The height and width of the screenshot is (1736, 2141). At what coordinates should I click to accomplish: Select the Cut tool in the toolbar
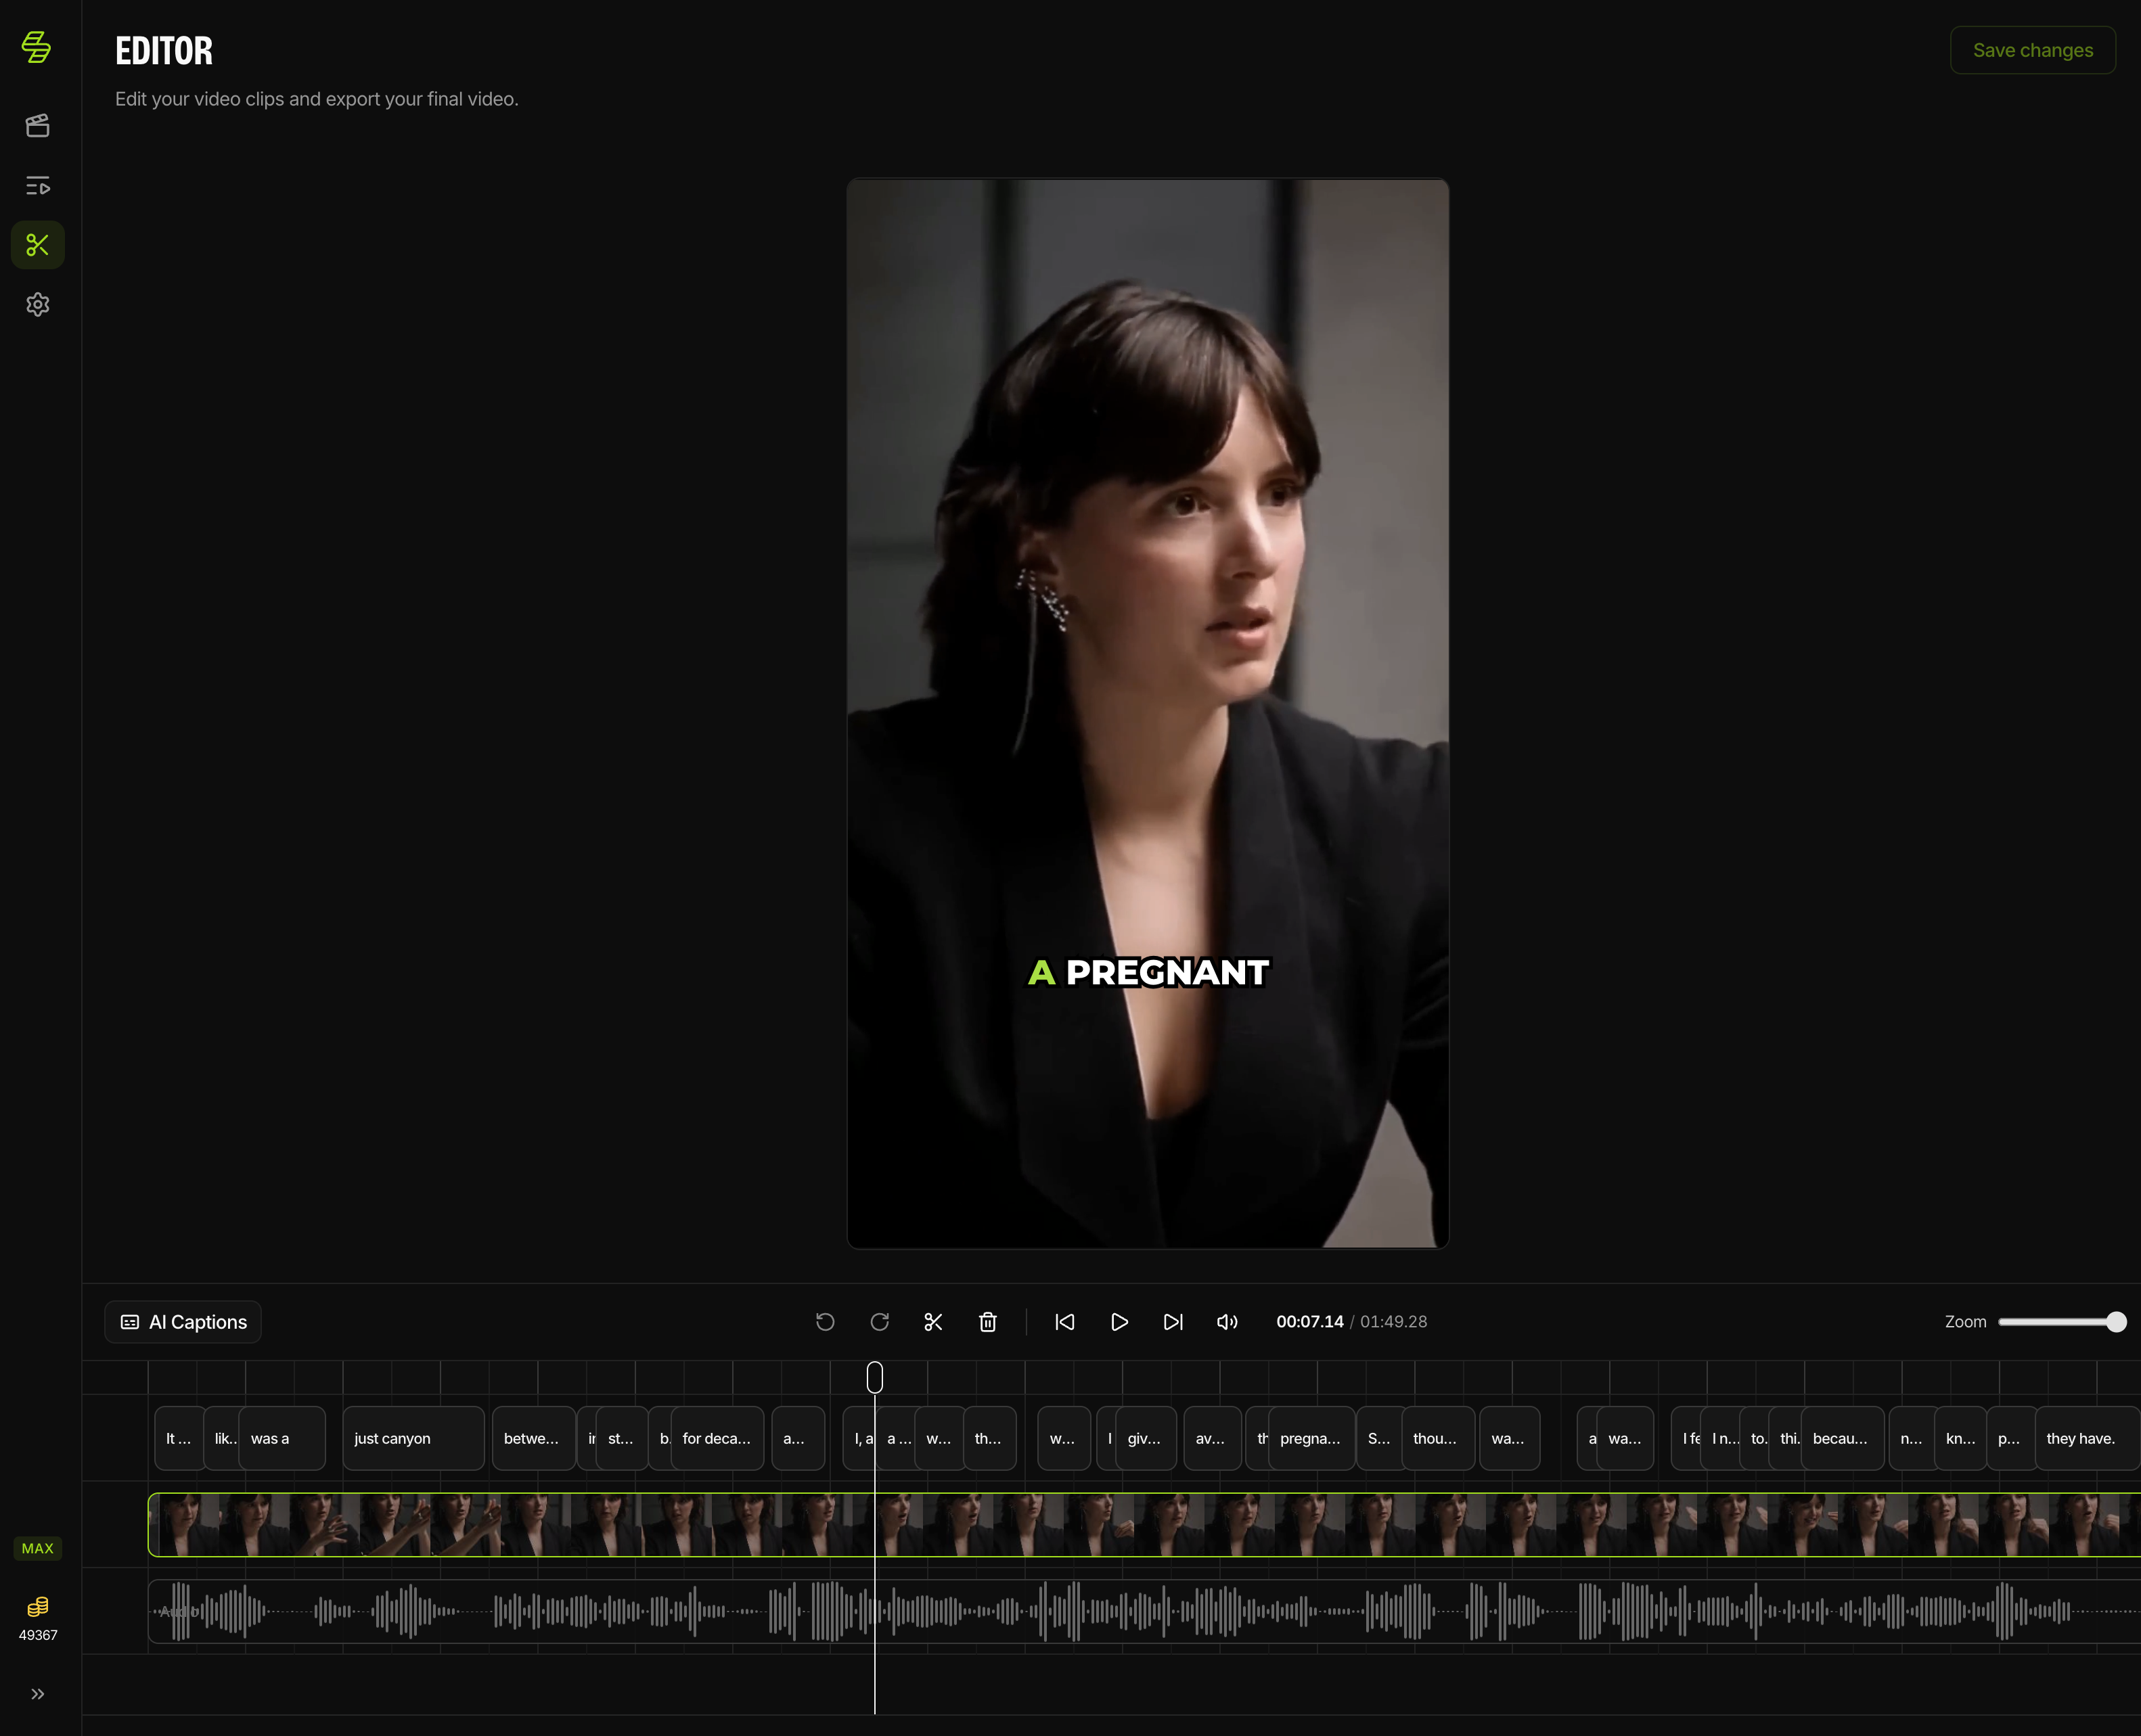[x=933, y=1322]
